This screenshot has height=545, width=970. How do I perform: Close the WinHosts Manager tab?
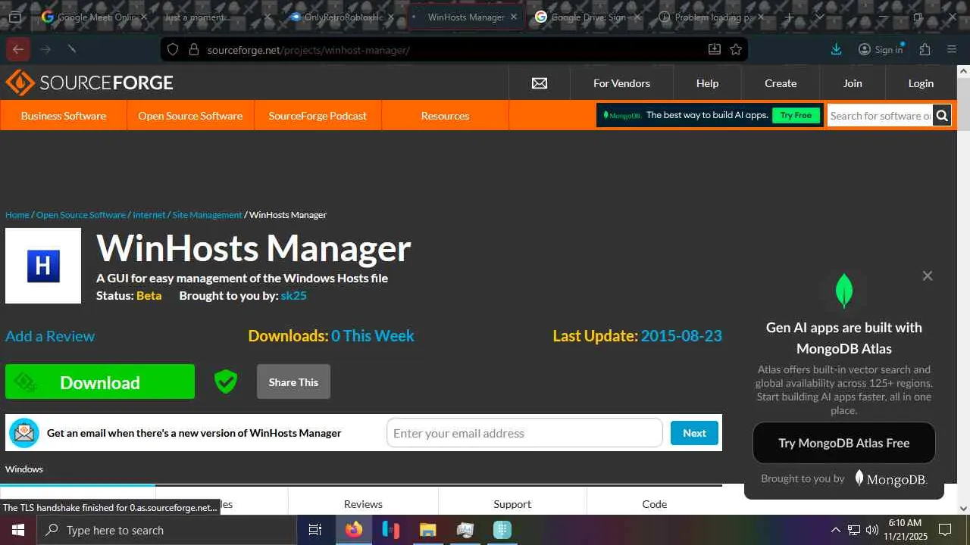(514, 17)
